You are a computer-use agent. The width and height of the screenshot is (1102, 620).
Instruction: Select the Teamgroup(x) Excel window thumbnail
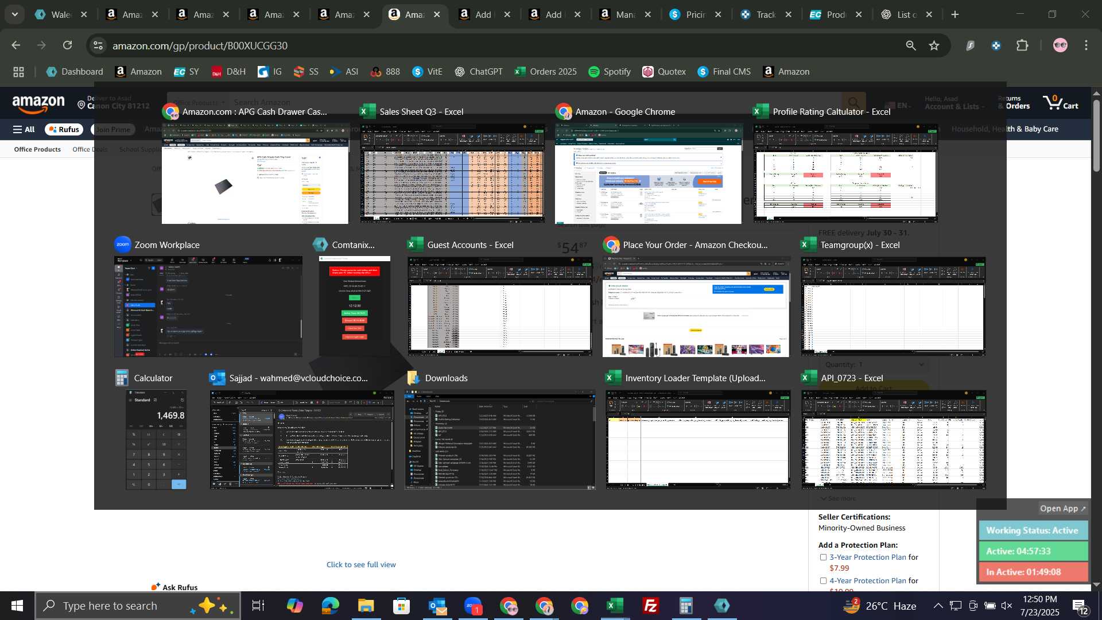pos(893,307)
